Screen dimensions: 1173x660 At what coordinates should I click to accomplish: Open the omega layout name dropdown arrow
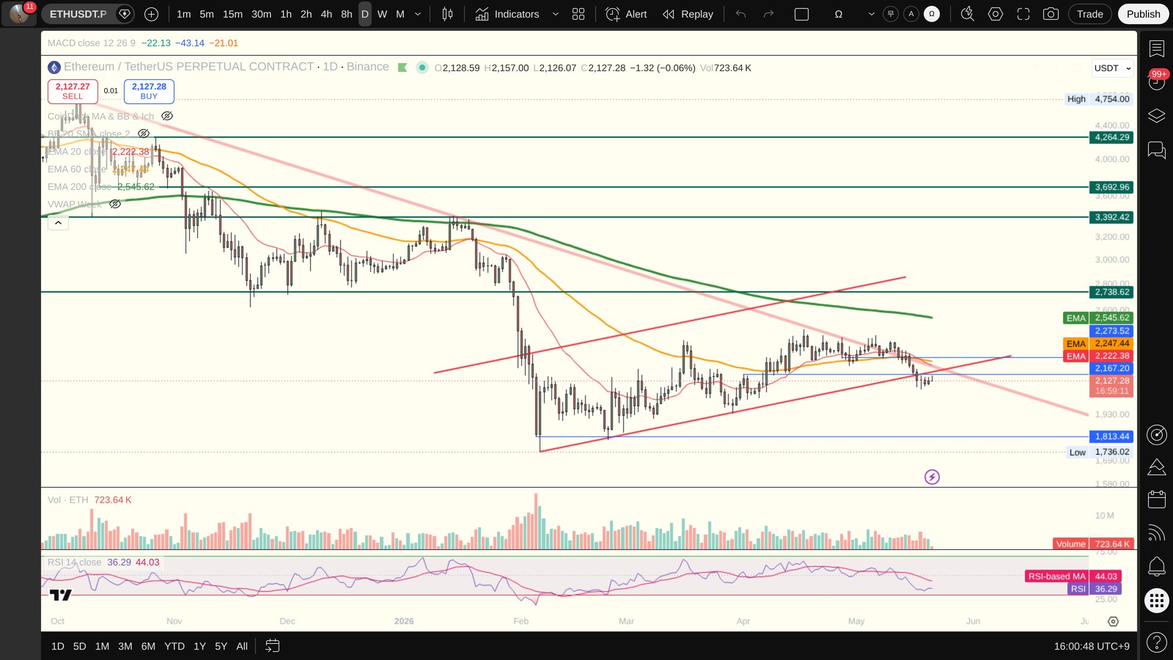coord(871,14)
